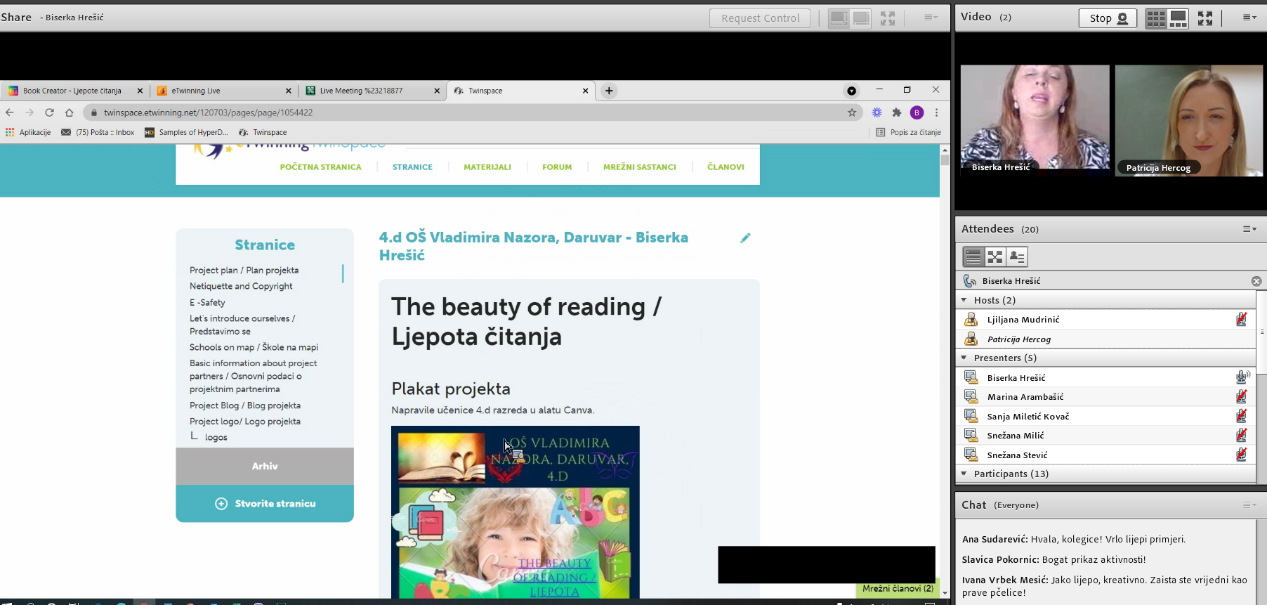Screen dimensions: 1267x605
Task: Maximize the Video pod to full screen
Action: pyautogui.click(x=1205, y=18)
